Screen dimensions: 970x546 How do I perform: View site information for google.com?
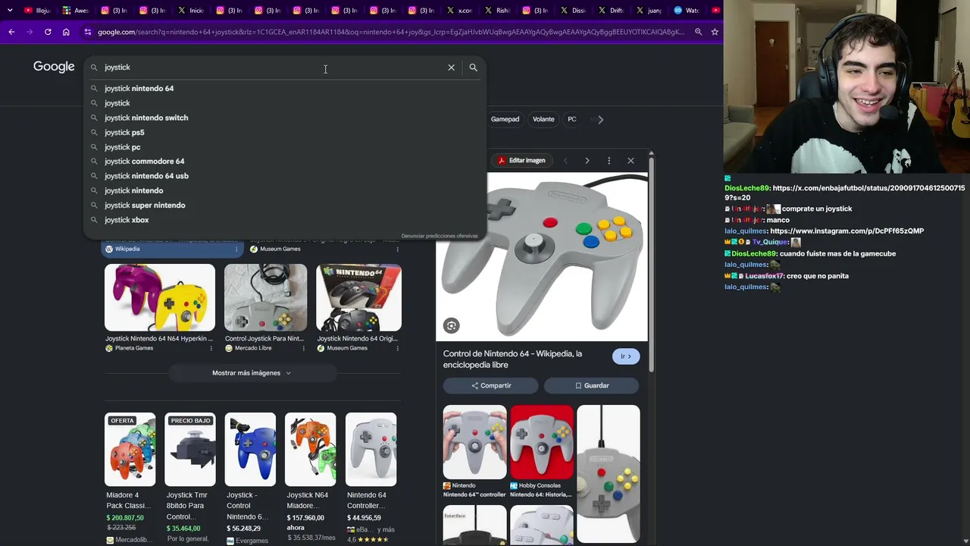click(x=88, y=32)
